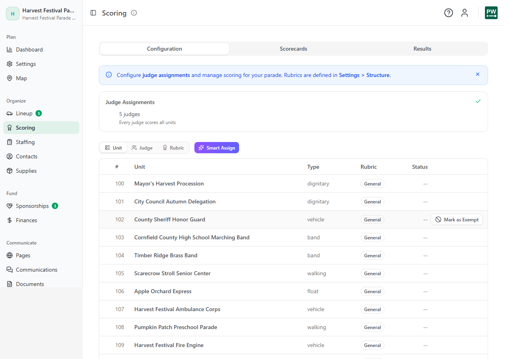The height and width of the screenshot is (359, 510).
Task: Select the Cornfield County High School Marching Band
Action: coord(192,237)
